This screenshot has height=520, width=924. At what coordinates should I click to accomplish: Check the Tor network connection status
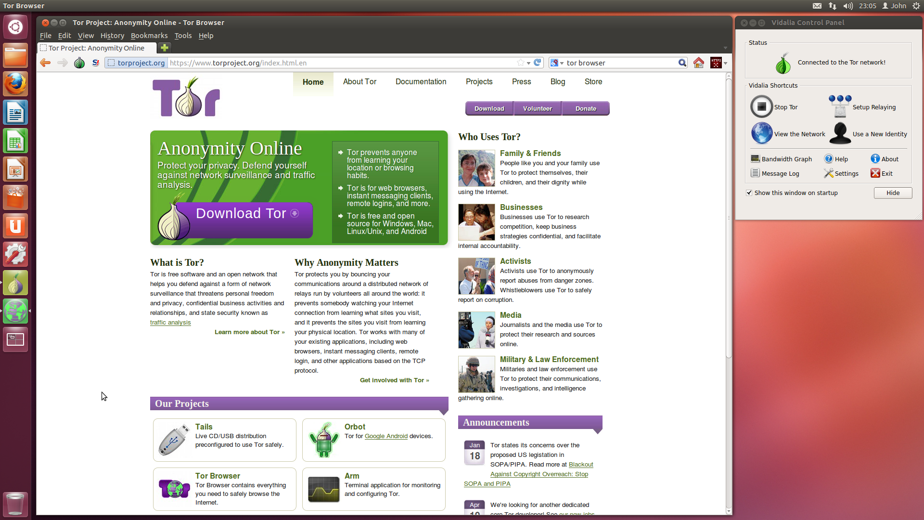click(x=840, y=62)
